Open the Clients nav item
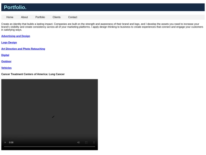 coord(56,17)
